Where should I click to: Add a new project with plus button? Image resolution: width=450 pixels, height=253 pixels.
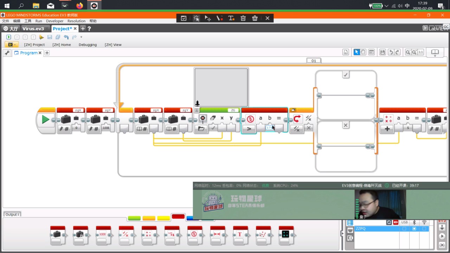pyautogui.click(x=83, y=28)
